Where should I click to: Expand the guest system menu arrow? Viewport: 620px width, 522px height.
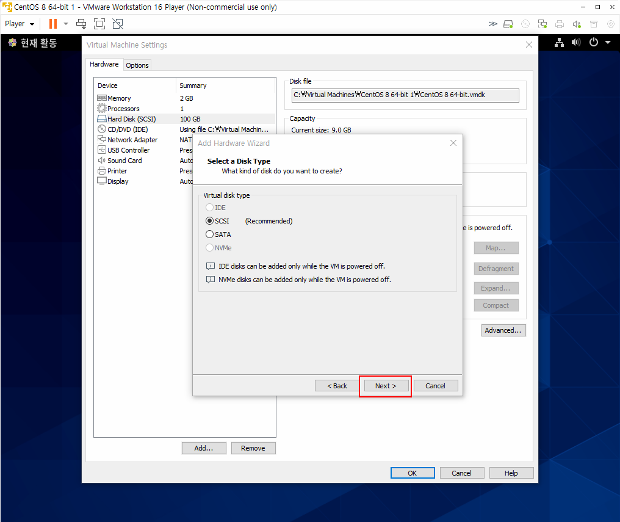coord(608,42)
